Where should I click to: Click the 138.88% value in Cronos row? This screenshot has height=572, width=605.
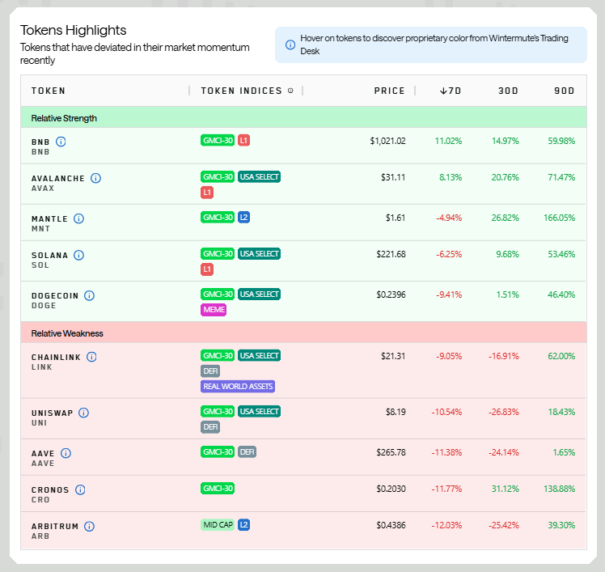[x=559, y=489]
